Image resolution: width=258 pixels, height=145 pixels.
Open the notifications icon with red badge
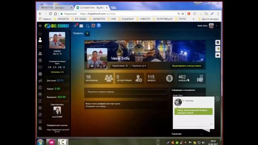pos(76,25)
